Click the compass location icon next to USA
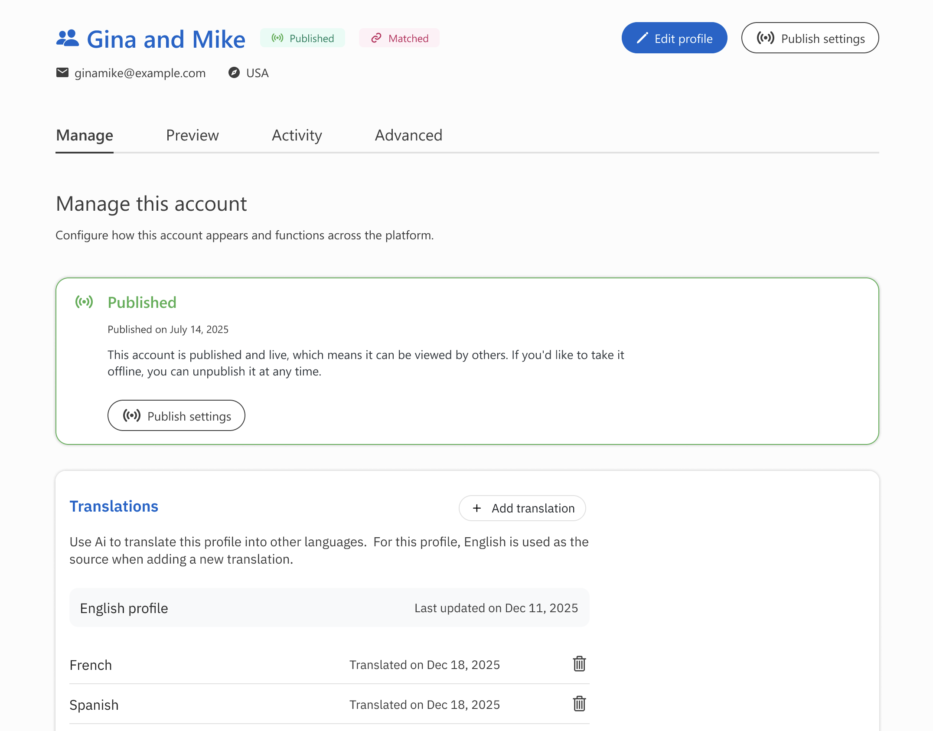The image size is (933, 731). 234,72
